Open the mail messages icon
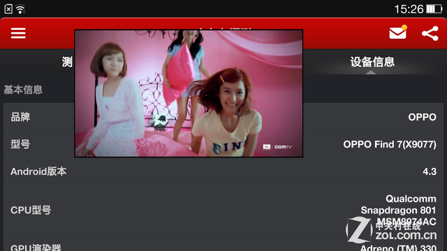The image size is (447, 251). point(398,33)
